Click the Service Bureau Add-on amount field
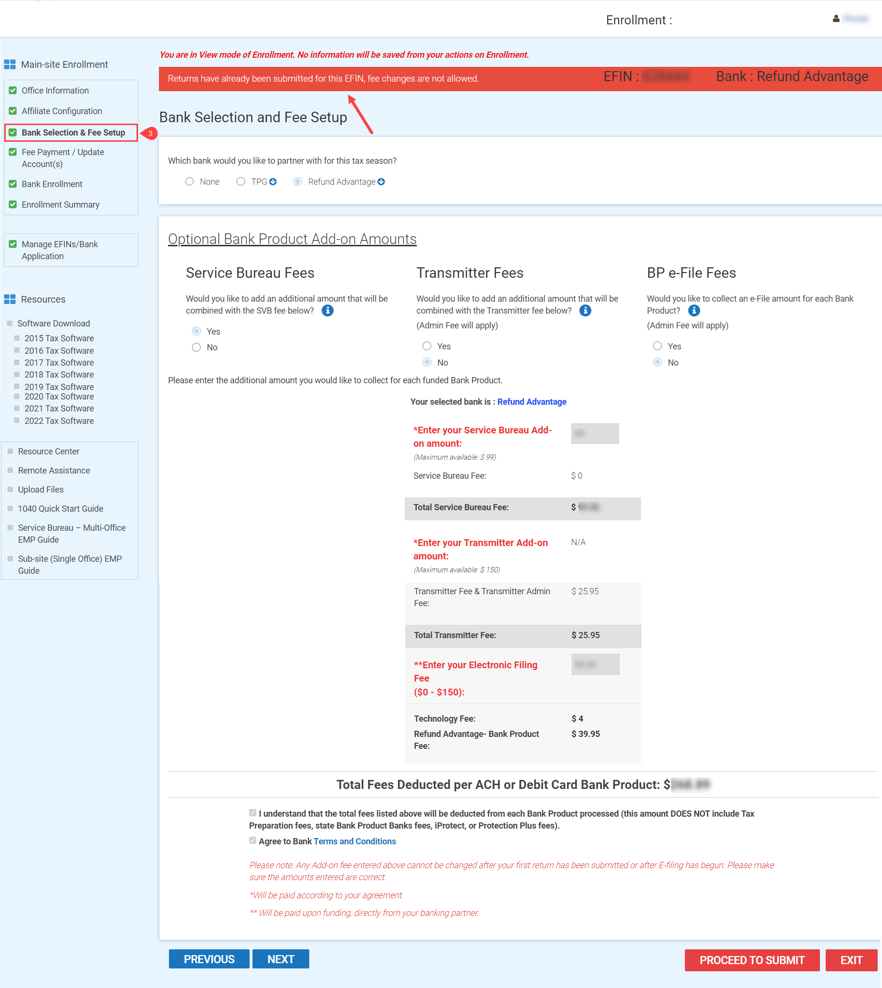The height and width of the screenshot is (988, 882). click(595, 433)
